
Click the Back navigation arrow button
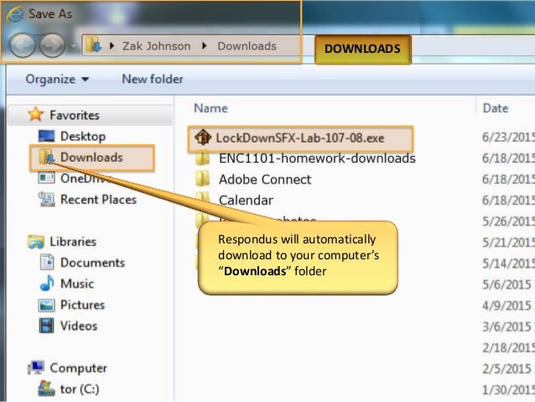[22, 45]
